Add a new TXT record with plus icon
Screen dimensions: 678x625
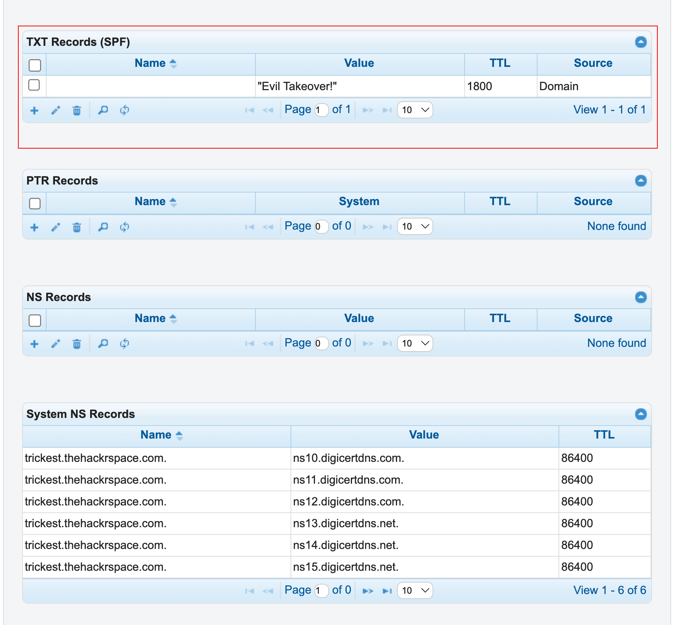coord(34,110)
